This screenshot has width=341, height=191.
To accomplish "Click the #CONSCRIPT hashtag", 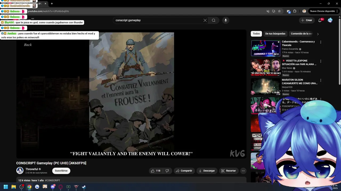I will click(52, 180).
